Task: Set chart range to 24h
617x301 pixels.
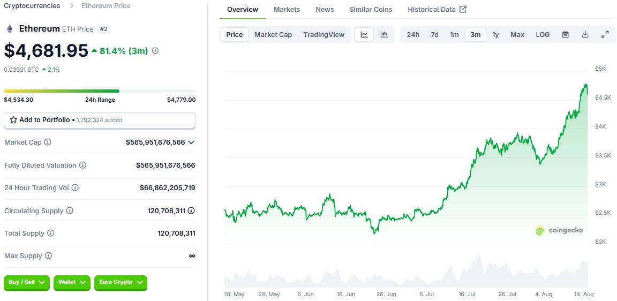Action: (413, 35)
